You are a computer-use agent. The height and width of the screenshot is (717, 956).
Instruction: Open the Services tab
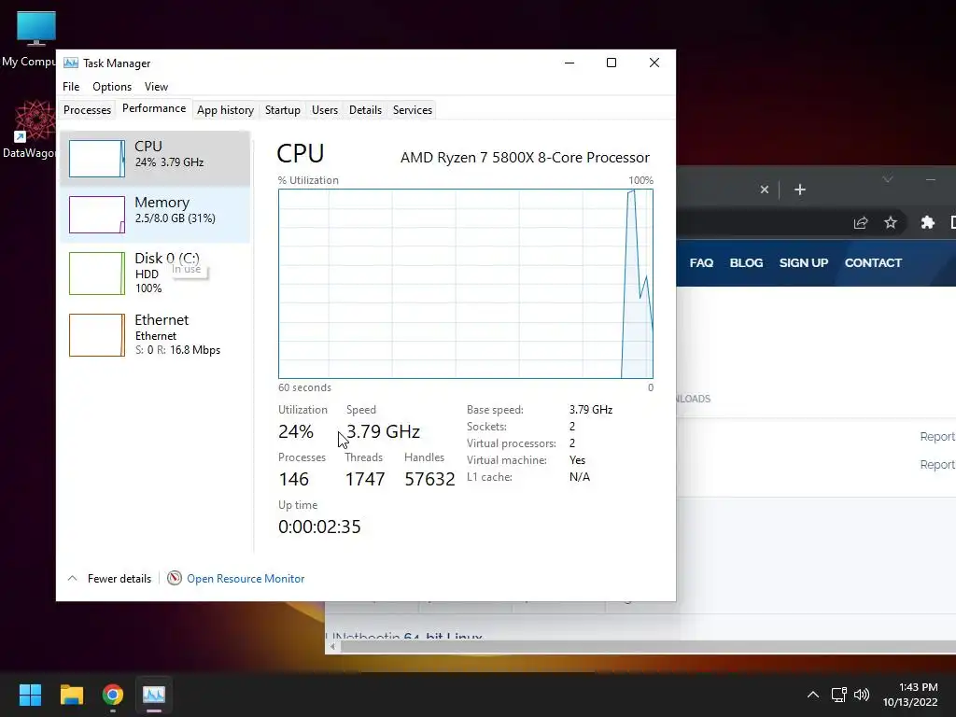click(412, 110)
